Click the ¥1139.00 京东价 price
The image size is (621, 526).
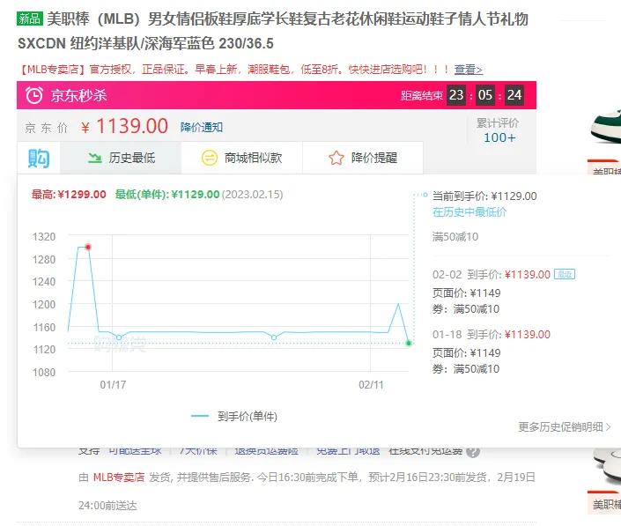[x=125, y=127]
